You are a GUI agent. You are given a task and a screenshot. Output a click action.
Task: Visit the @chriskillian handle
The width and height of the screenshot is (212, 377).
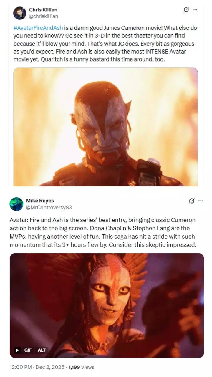point(43,16)
